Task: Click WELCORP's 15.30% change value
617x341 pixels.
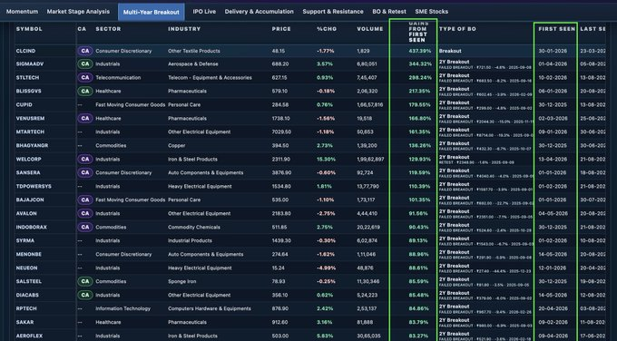Action: (327, 160)
